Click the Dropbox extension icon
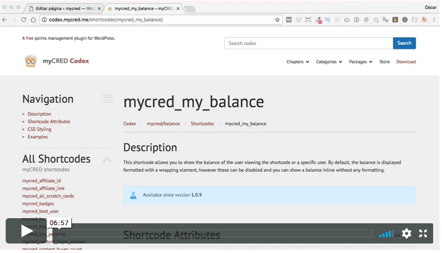The height and width of the screenshot is (253, 442). (299, 20)
